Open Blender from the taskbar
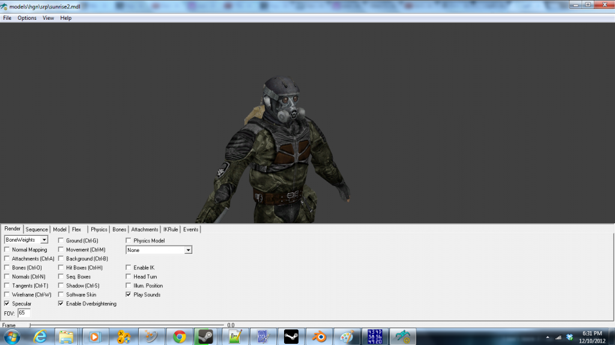The width and height of the screenshot is (615, 345). click(x=320, y=337)
